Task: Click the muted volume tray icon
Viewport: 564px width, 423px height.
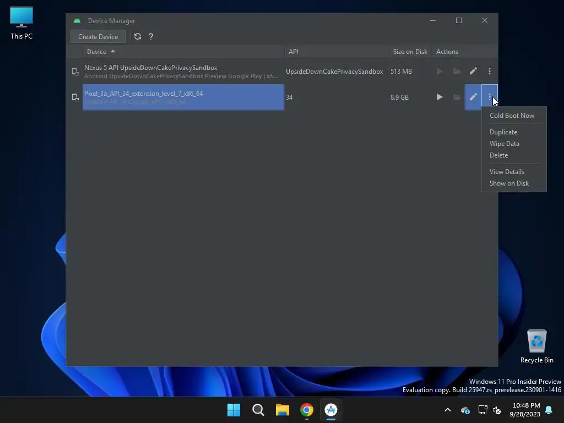Action: click(x=497, y=410)
